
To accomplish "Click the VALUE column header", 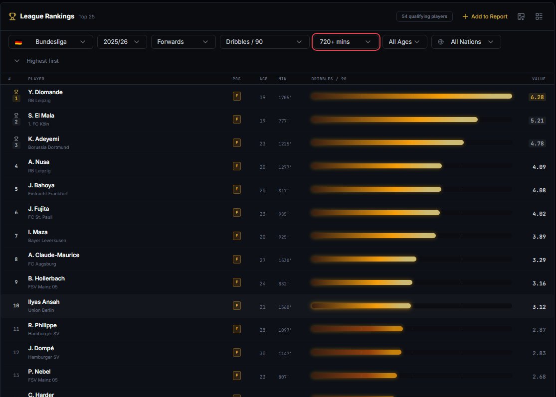I will 539,79.
